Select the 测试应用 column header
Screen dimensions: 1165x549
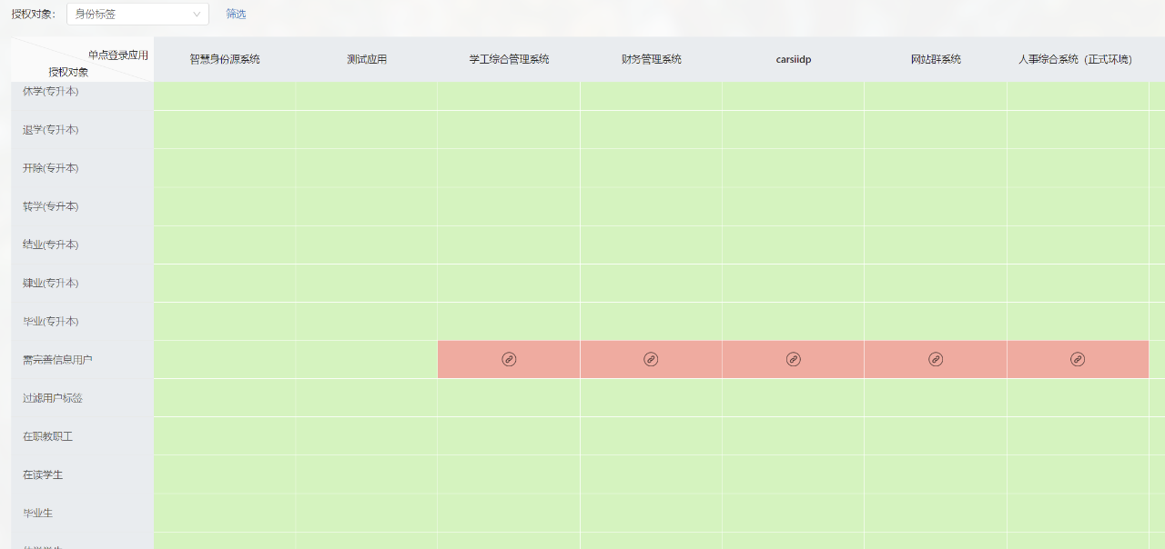tap(367, 59)
